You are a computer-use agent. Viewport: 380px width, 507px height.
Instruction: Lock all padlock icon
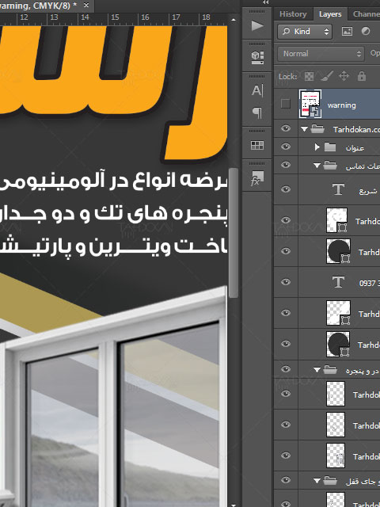362,76
